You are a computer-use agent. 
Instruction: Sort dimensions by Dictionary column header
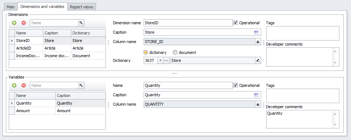point(88,33)
